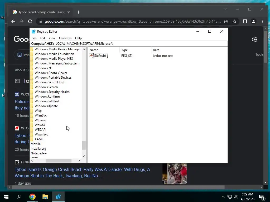Click the share page icon in Chrome
270x202 pixels.
(226, 21)
